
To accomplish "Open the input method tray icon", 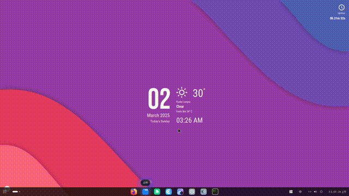I will (x=300, y=192).
